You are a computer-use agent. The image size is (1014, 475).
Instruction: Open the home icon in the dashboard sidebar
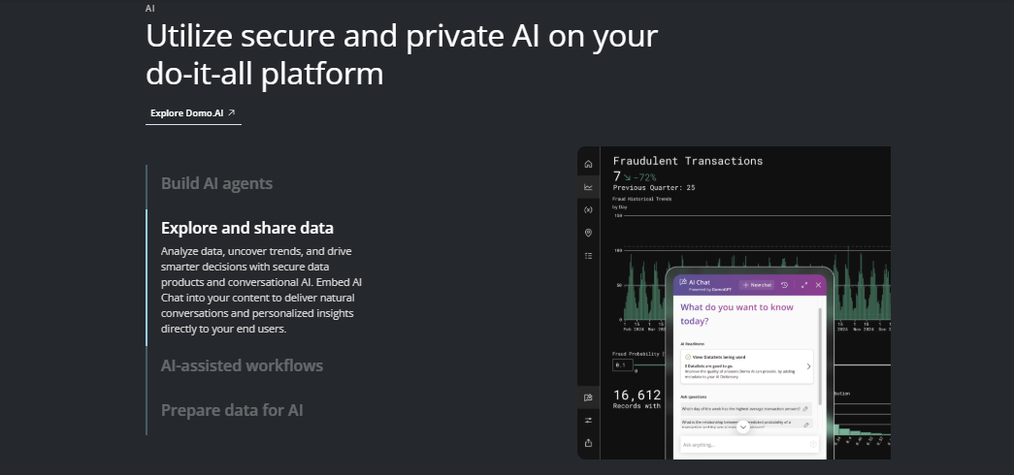[x=588, y=164]
